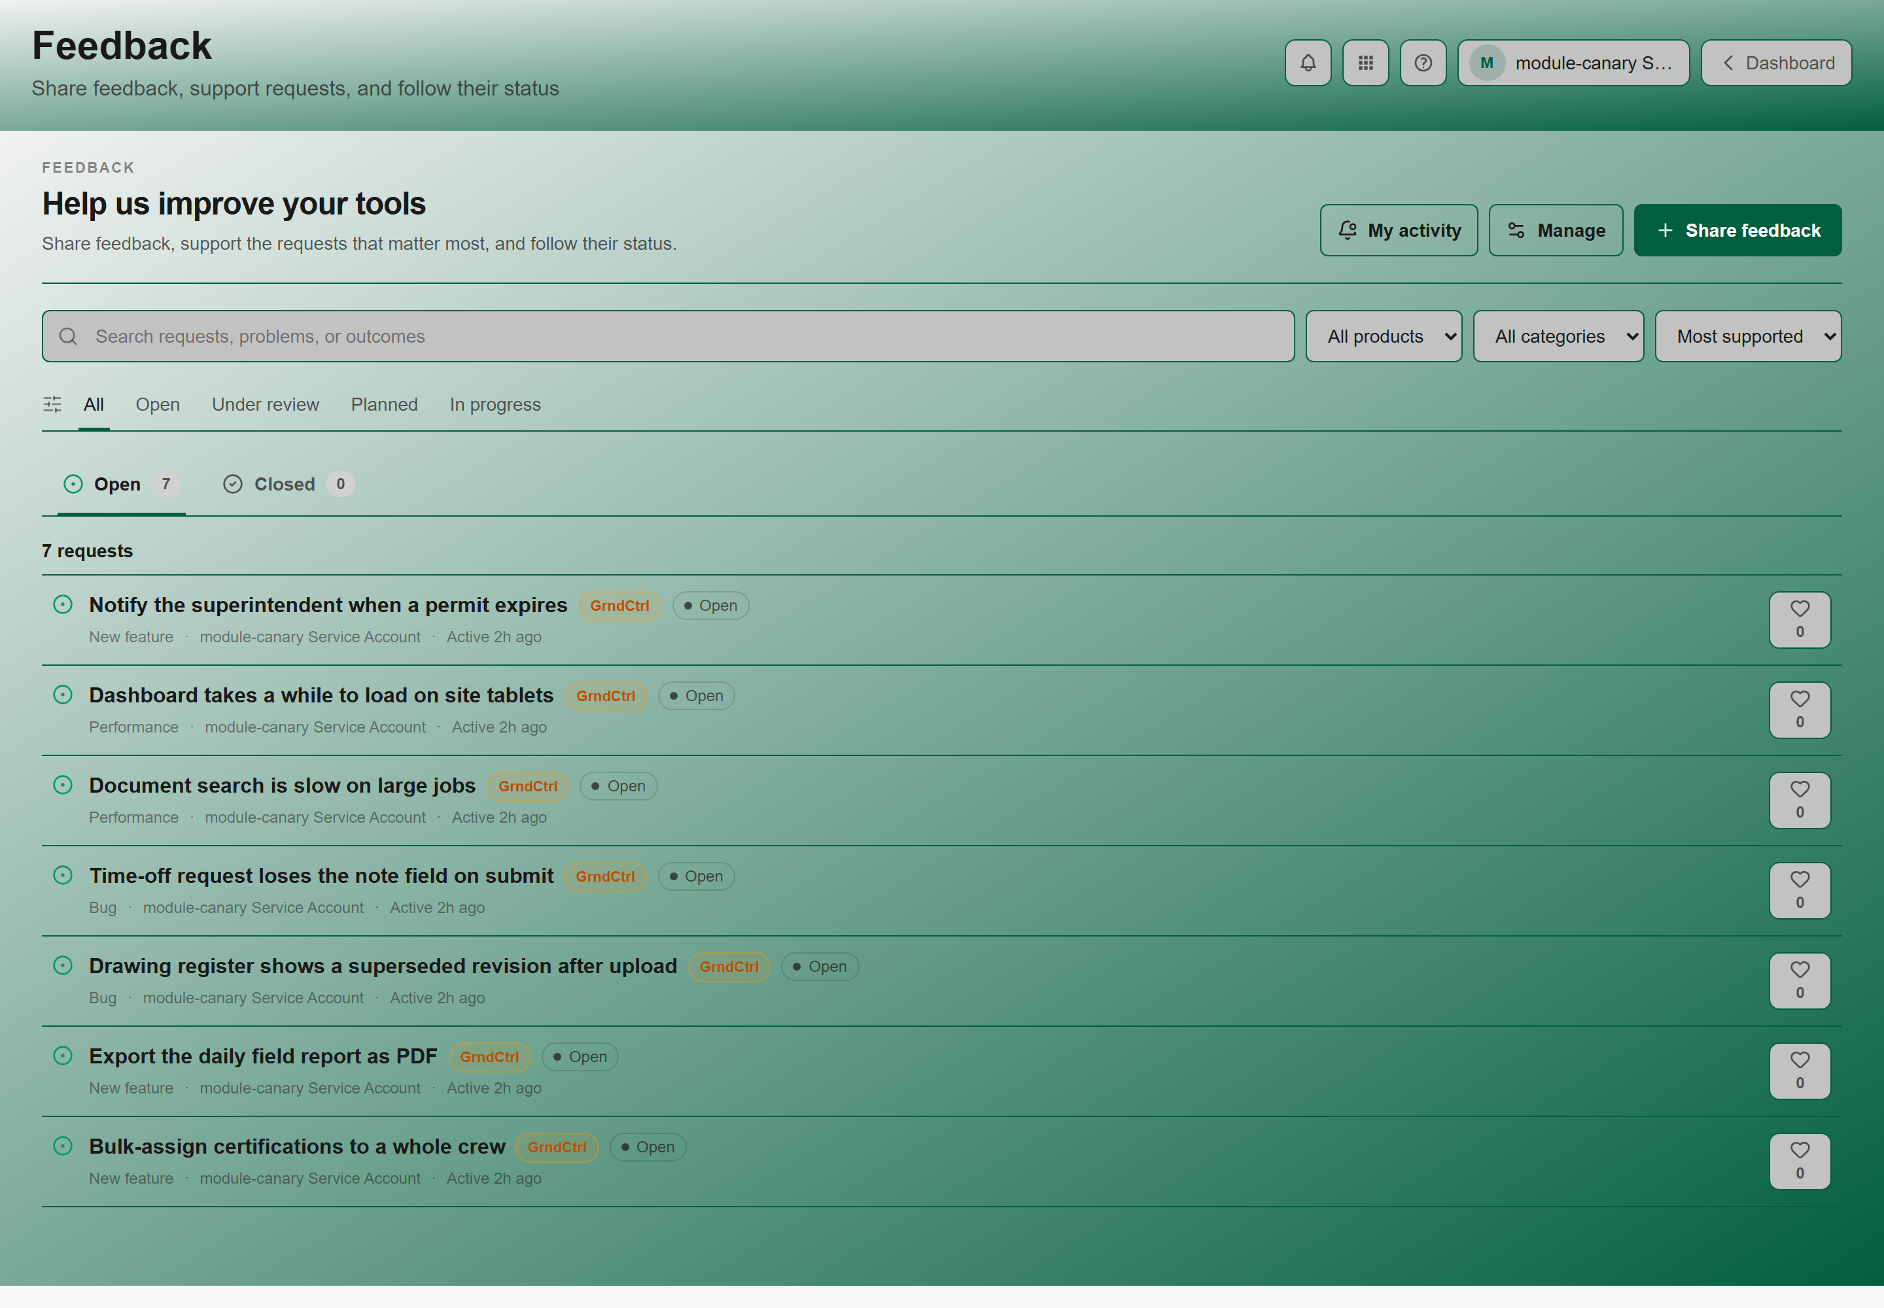1884x1308 pixels.
Task: Click 'New feature' category under permit expires
Action: pos(131,637)
